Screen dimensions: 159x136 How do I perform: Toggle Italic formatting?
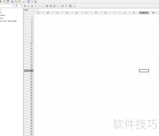[x=28, y=6]
